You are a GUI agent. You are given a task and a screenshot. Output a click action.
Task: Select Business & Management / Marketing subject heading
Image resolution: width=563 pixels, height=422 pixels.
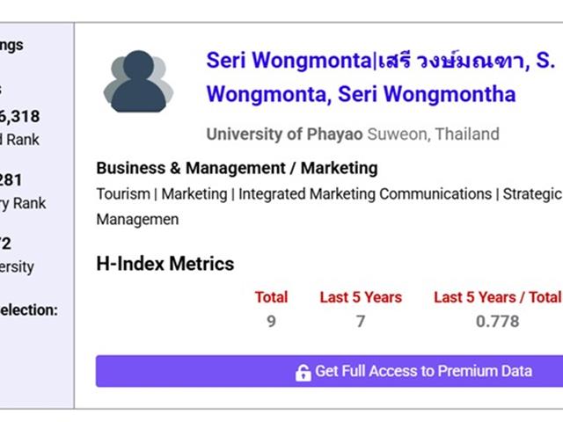tap(237, 168)
